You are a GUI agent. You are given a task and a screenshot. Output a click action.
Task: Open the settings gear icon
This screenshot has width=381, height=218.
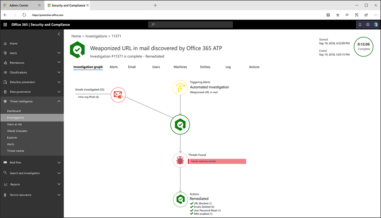pos(368,25)
